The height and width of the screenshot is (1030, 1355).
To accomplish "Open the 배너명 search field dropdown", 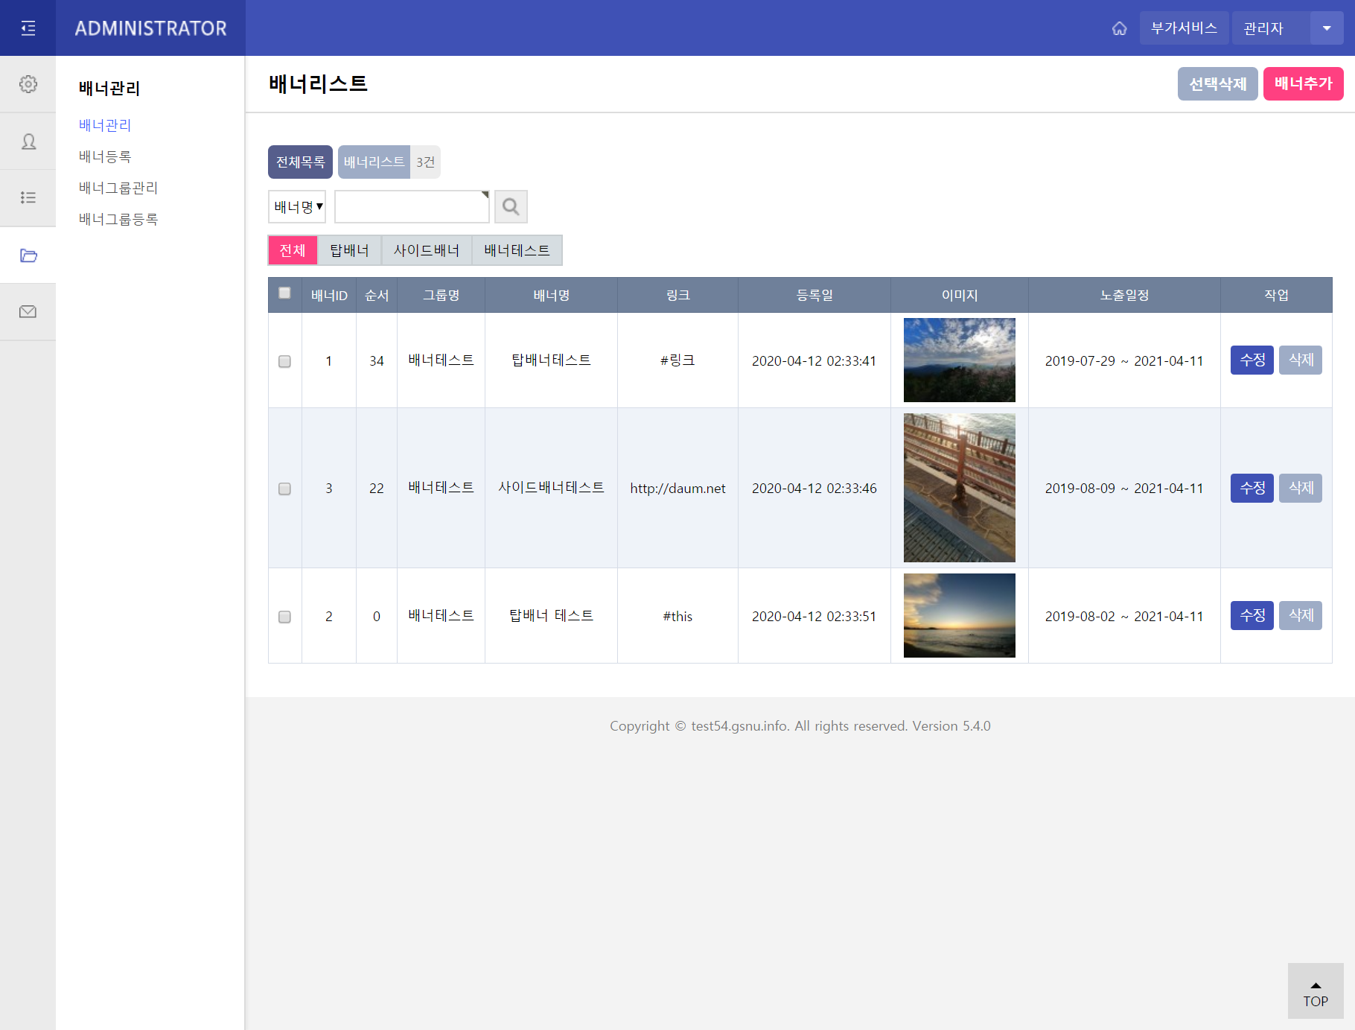I will click(297, 206).
